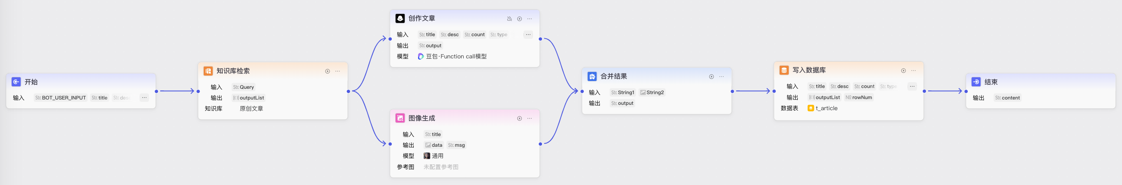The width and height of the screenshot is (1122, 185).
Task: Click the 写入数据库 node's database icon
Action: tap(784, 70)
